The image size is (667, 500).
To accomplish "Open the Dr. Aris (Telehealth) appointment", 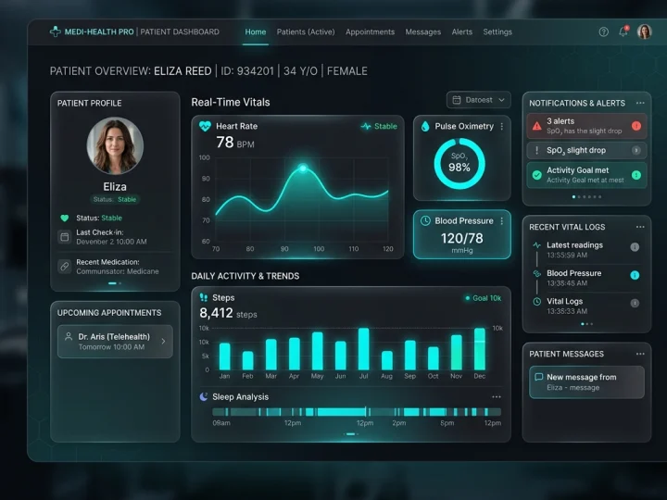I will pos(115,342).
